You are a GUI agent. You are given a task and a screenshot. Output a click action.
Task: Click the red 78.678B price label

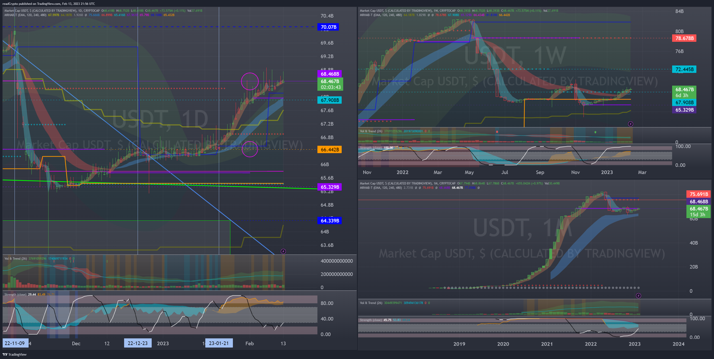tap(684, 38)
